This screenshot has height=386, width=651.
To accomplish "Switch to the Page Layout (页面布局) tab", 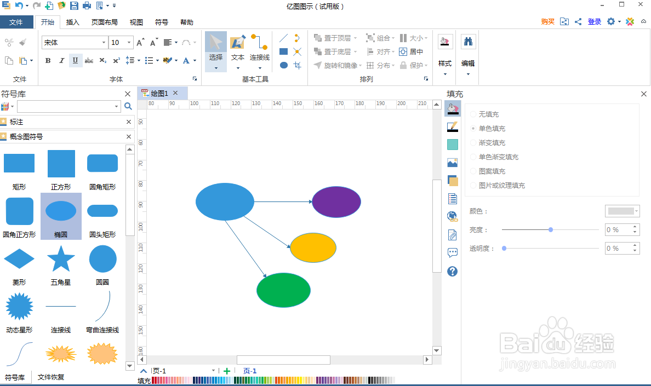I will (x=105, y=22).
